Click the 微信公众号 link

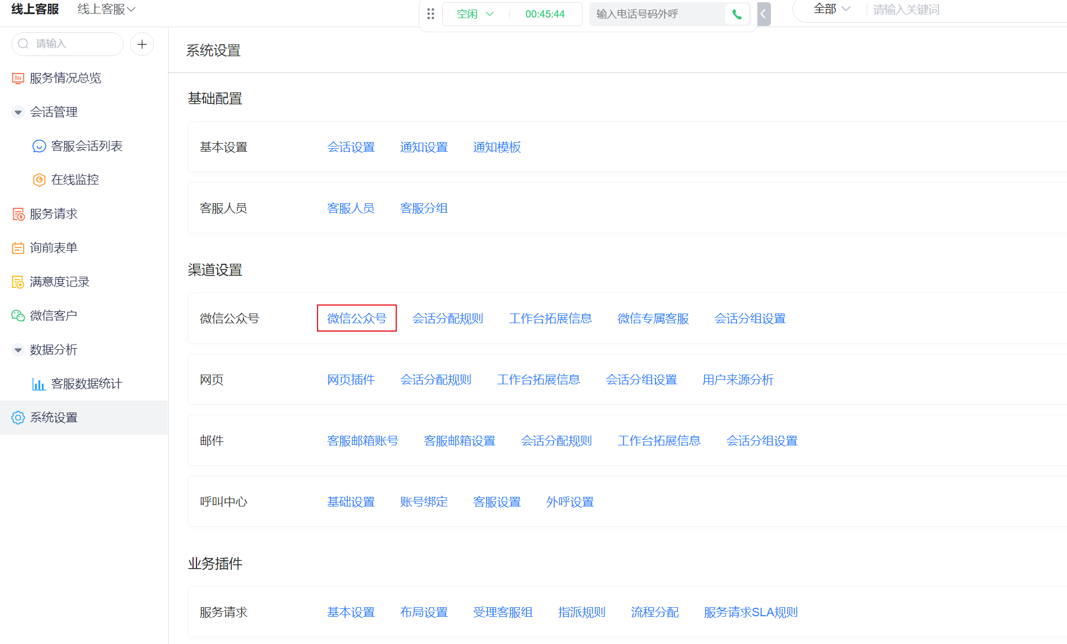point(357,319)
